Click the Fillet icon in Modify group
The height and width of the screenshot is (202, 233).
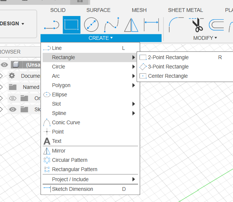point(176,25)
